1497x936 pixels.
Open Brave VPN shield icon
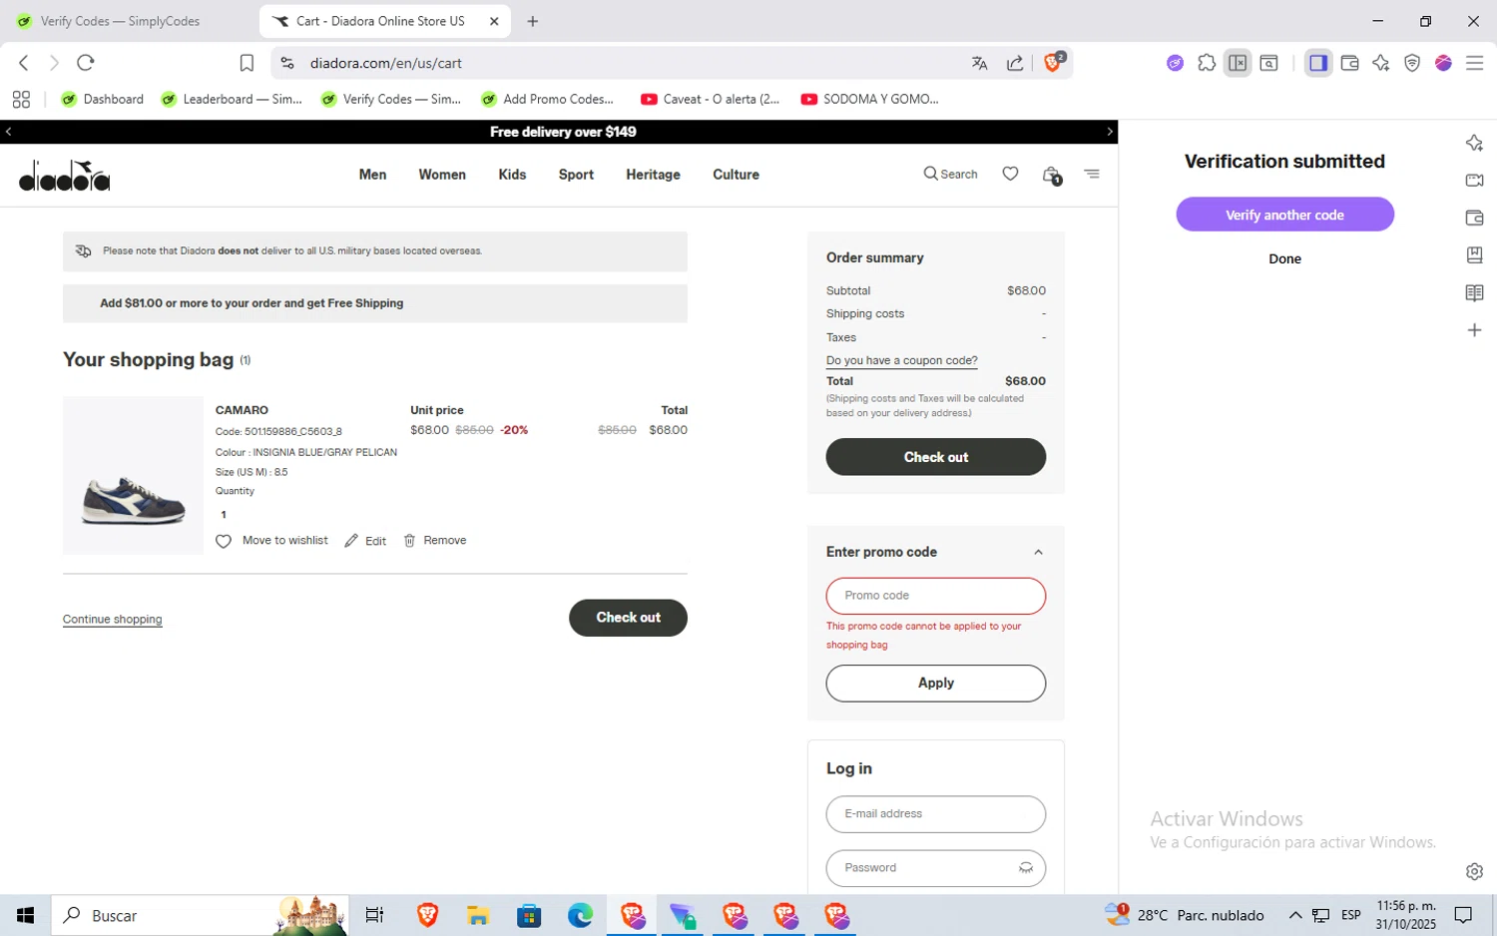[x=1412, y=63]
